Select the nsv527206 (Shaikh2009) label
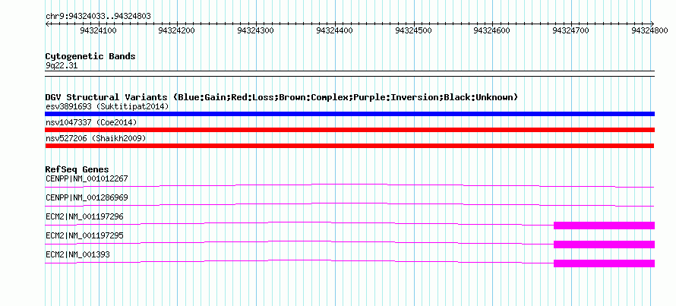Image resolution: width=676 pixels, height=306 pixels. (x=96, y=138)
